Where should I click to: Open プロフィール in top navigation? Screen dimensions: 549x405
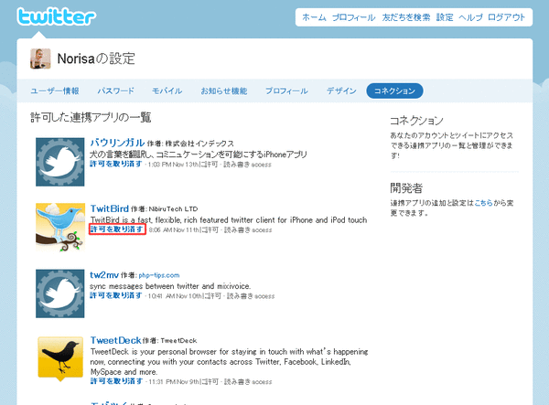click(353, 17)
